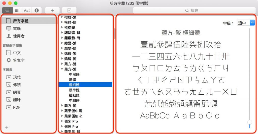
Task: Click the 智慧型字體集 section header
Action: (x=12, y=45)
